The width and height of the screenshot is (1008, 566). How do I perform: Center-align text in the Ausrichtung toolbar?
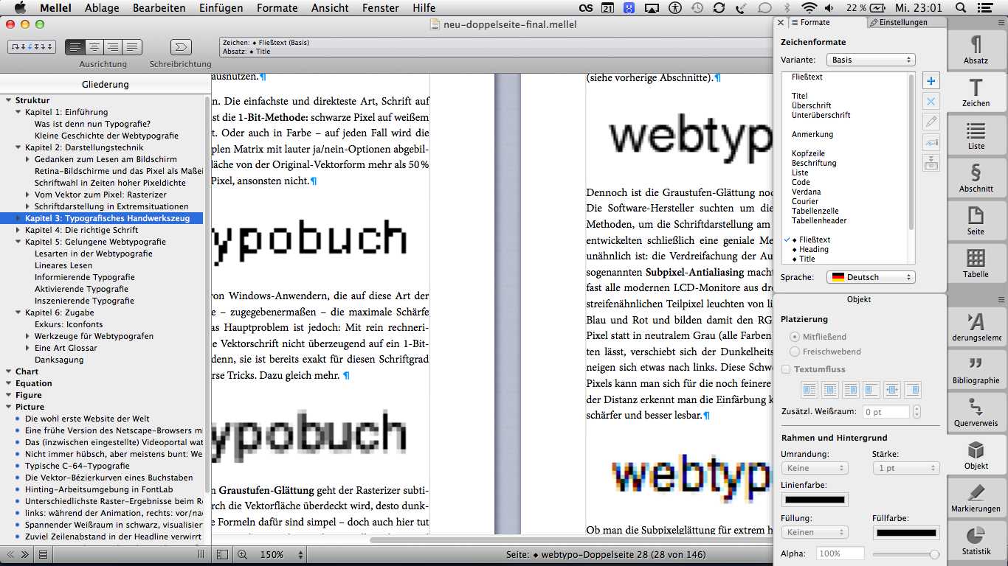[94, 47]
